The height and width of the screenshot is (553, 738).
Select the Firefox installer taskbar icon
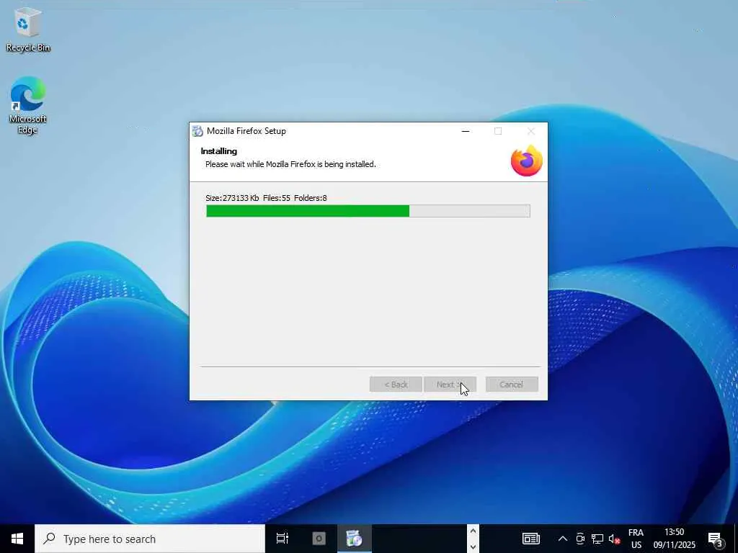click(354, 539)
